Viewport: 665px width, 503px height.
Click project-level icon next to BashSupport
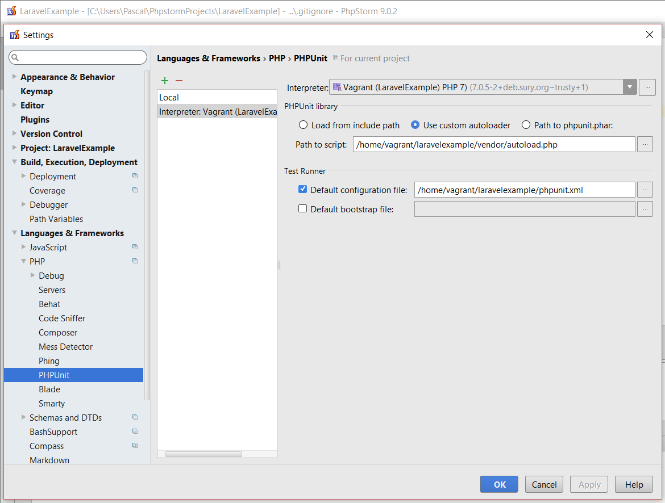pyautogui.click(x=135, y=431)
